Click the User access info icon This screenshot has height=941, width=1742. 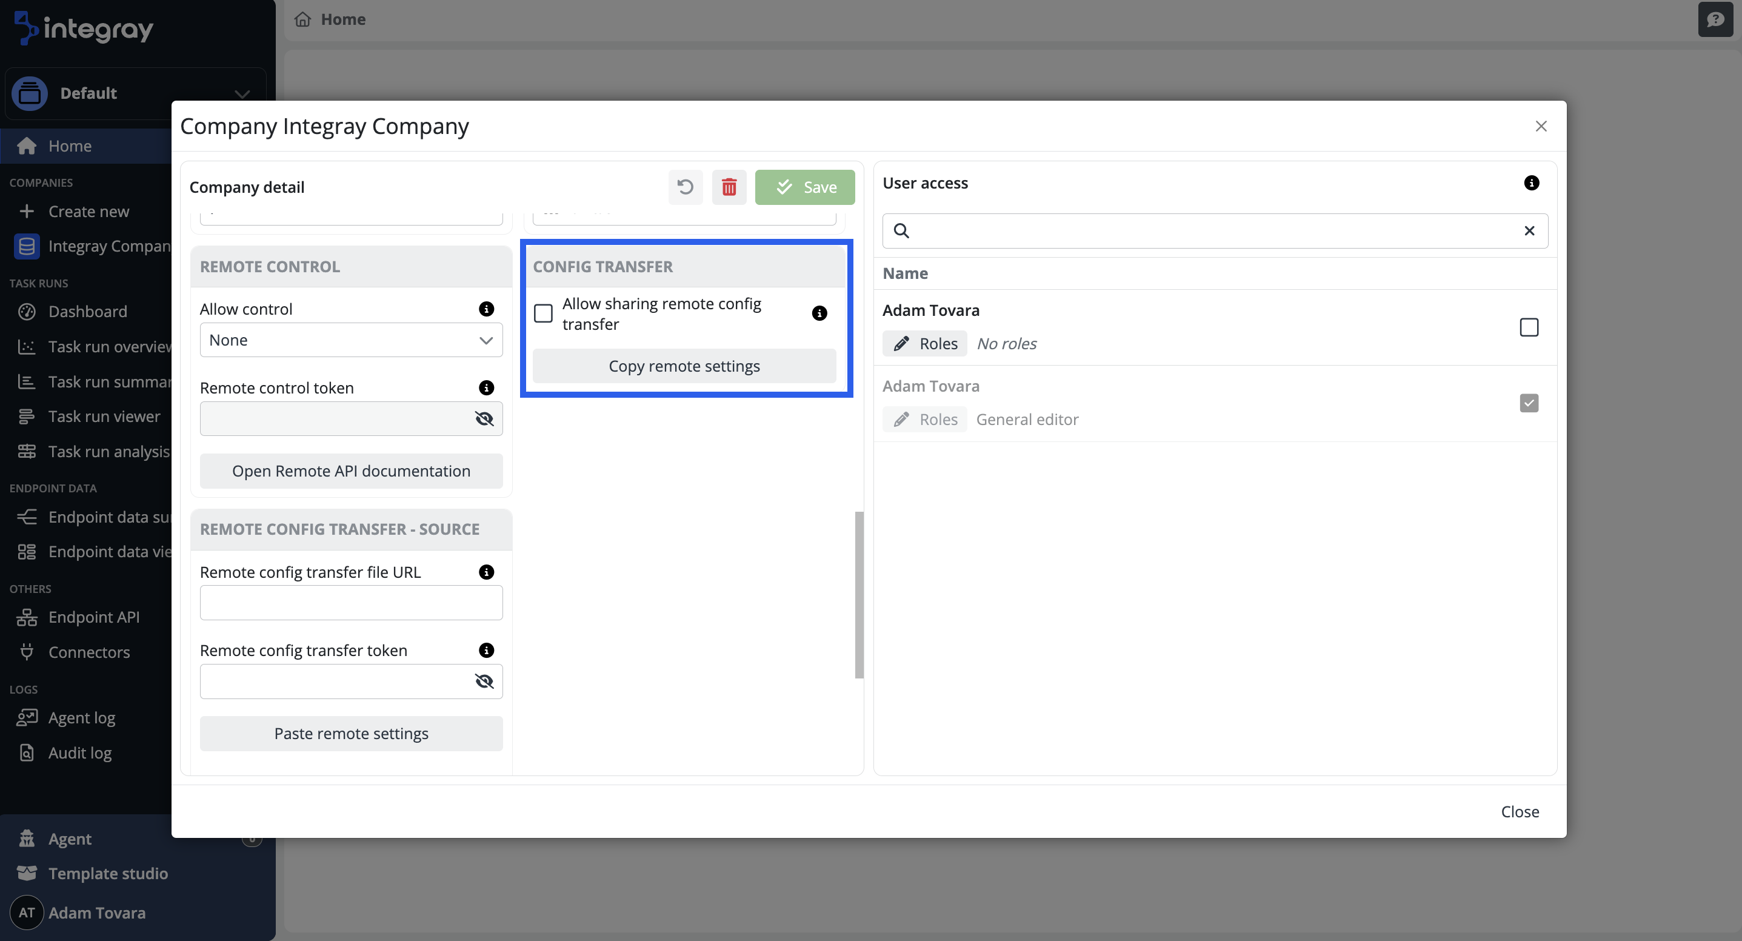[1531, 183]
